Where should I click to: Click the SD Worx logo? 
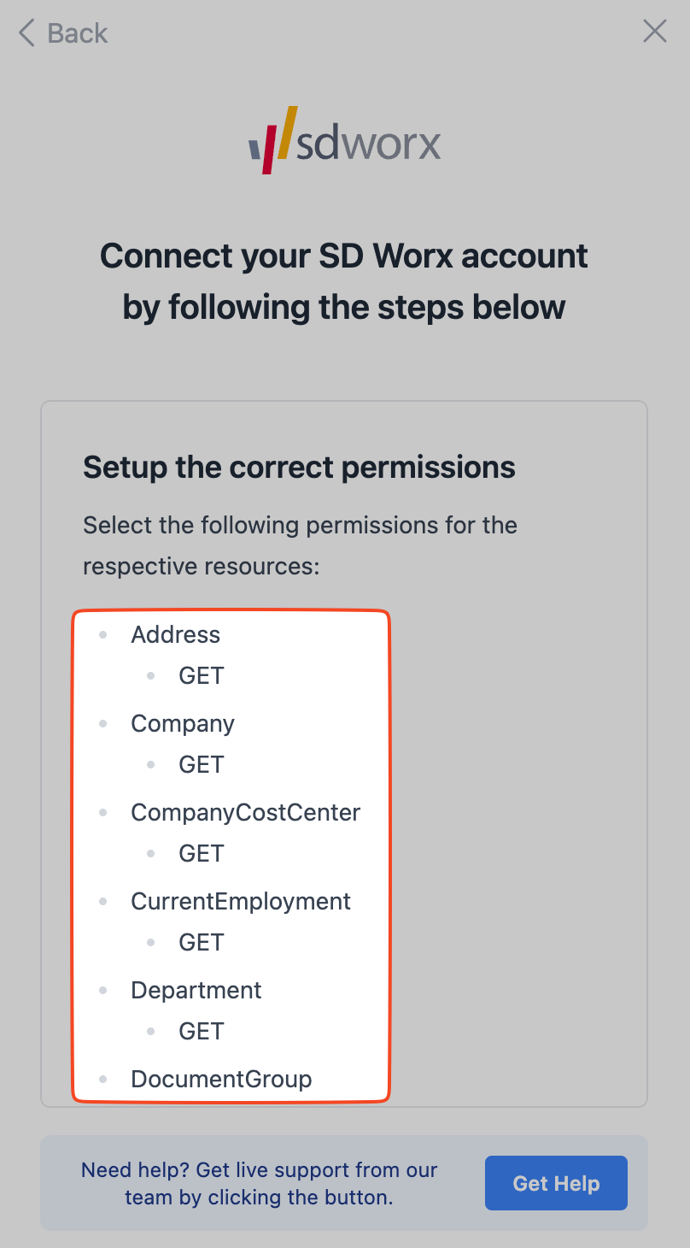tap(344, 141)
